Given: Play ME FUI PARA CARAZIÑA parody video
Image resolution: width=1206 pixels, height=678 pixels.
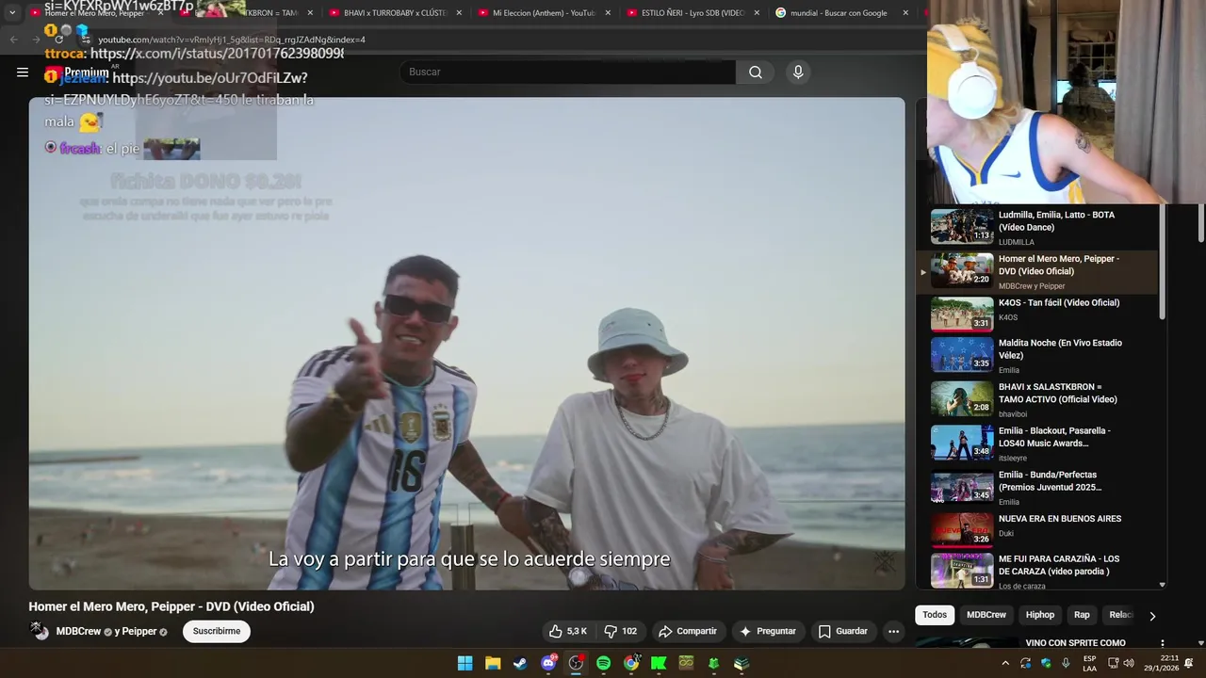Looking at the screenshot, I should [x=1036, y=571].
